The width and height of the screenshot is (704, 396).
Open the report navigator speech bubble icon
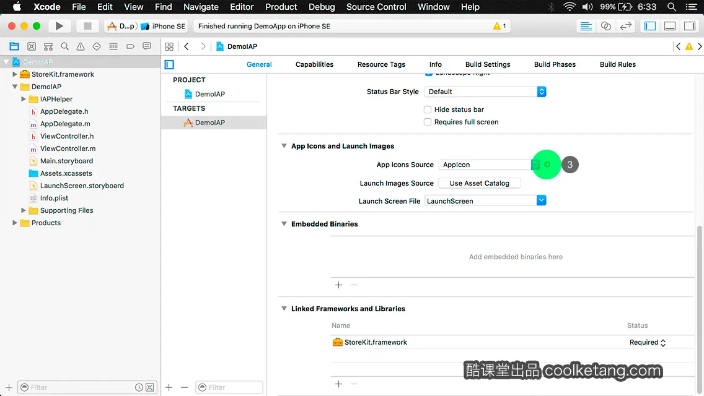pos(147,46)
